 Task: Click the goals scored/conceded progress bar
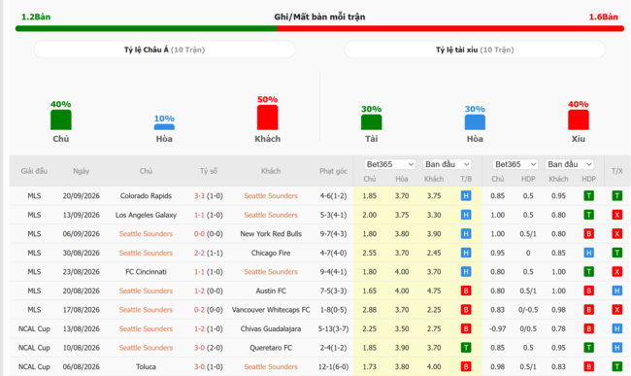coord(319,28)
